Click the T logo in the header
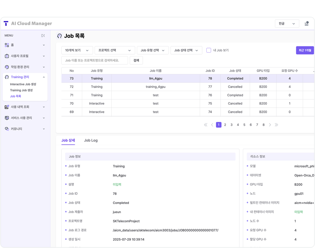Image resolution: width=315 pixels, height=248 pixels. click(x=6, y=24)
